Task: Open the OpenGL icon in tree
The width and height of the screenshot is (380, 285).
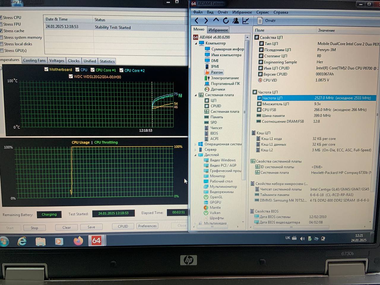Action: point(206,197)
